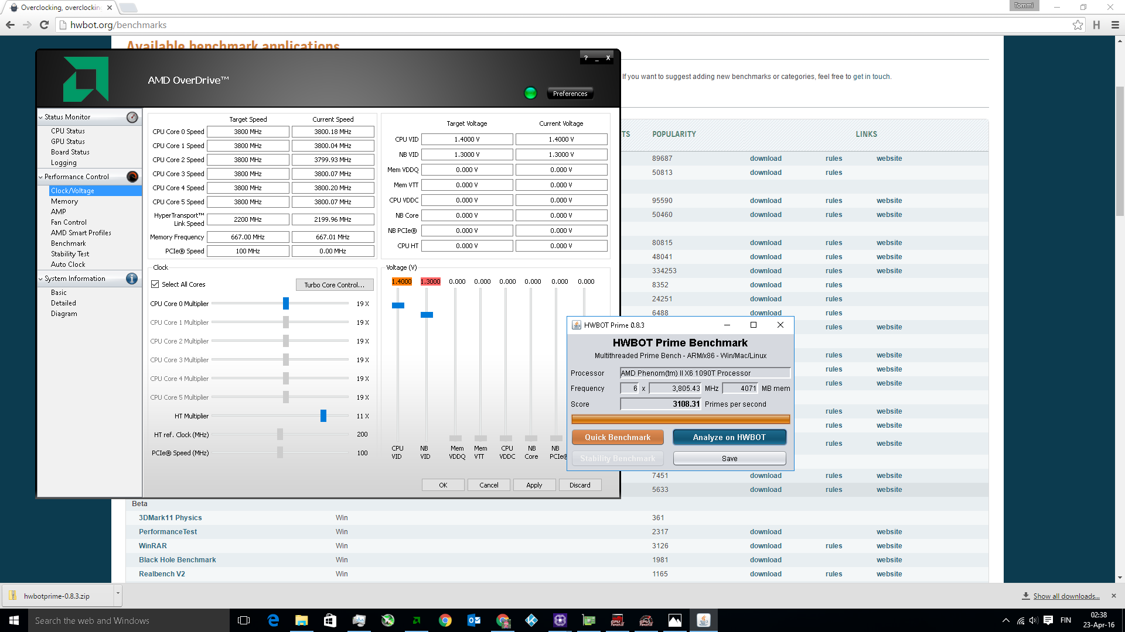Click the Realbench V2 rules link
1125x632 pixels.
(x=834, y=574)
